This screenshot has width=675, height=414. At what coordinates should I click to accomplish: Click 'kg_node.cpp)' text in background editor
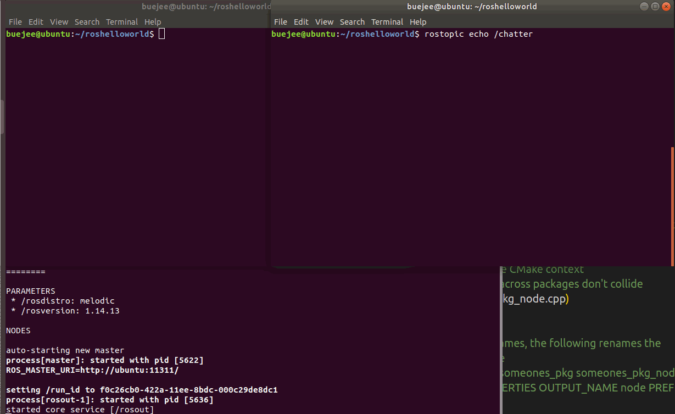535,299
